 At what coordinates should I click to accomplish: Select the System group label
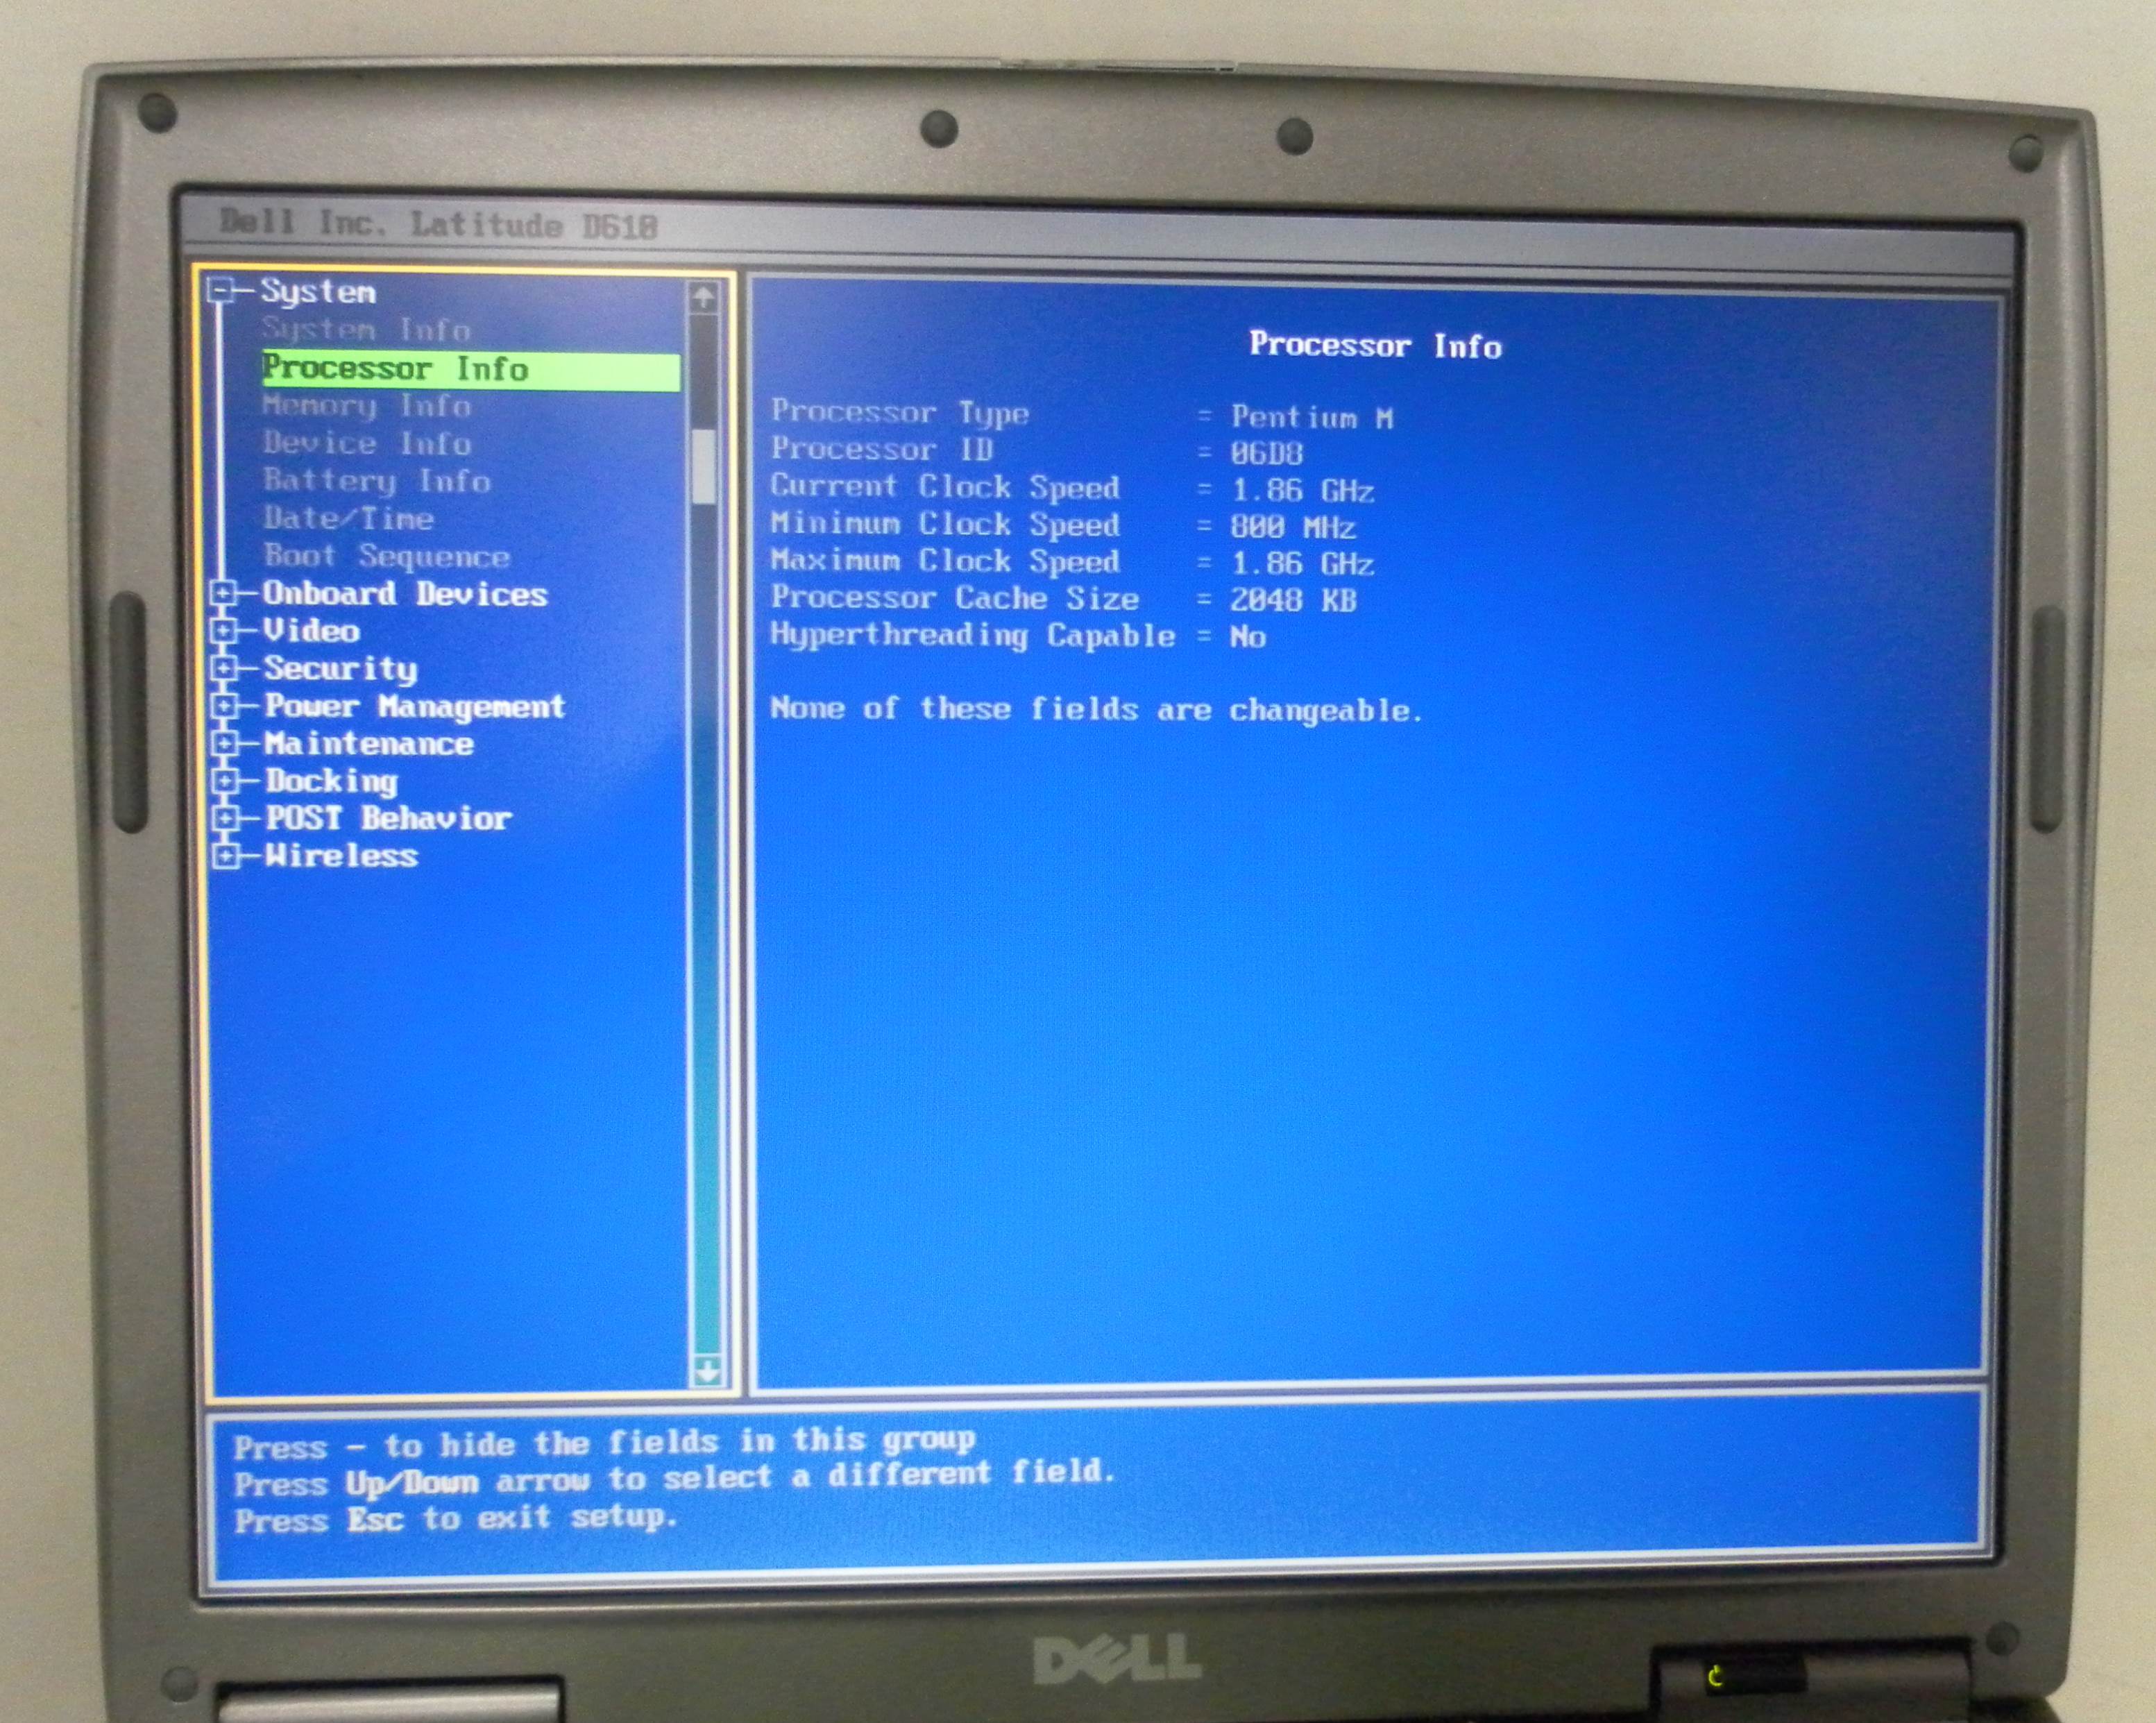[x=318, y=292]
